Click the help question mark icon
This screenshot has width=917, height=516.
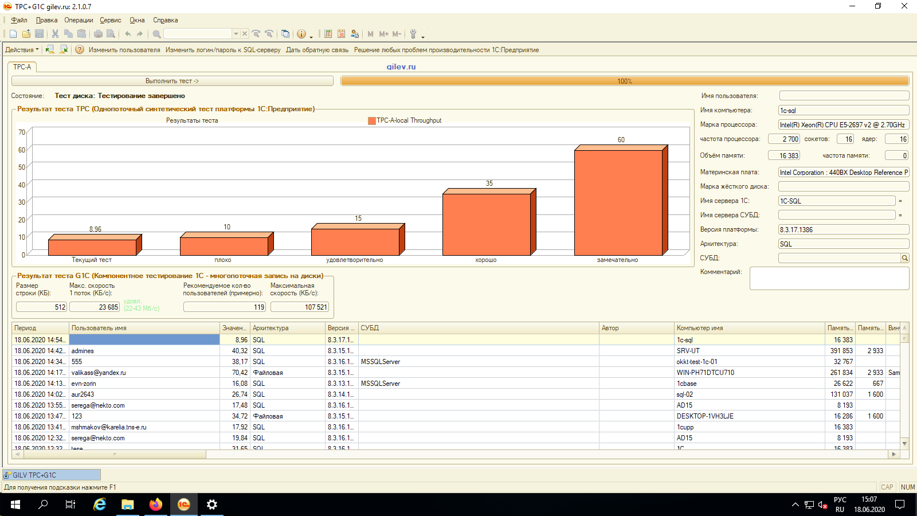point(80,50)
